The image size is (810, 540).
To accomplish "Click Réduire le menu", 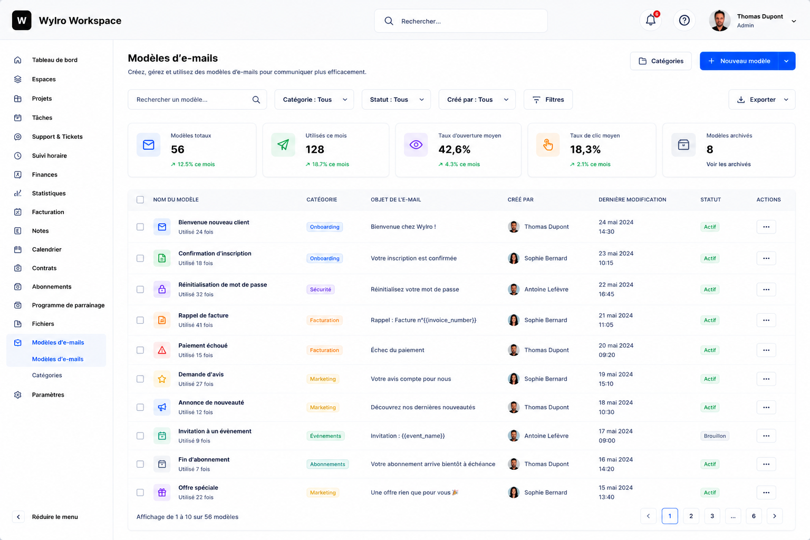I will click(x=46, y=517).
